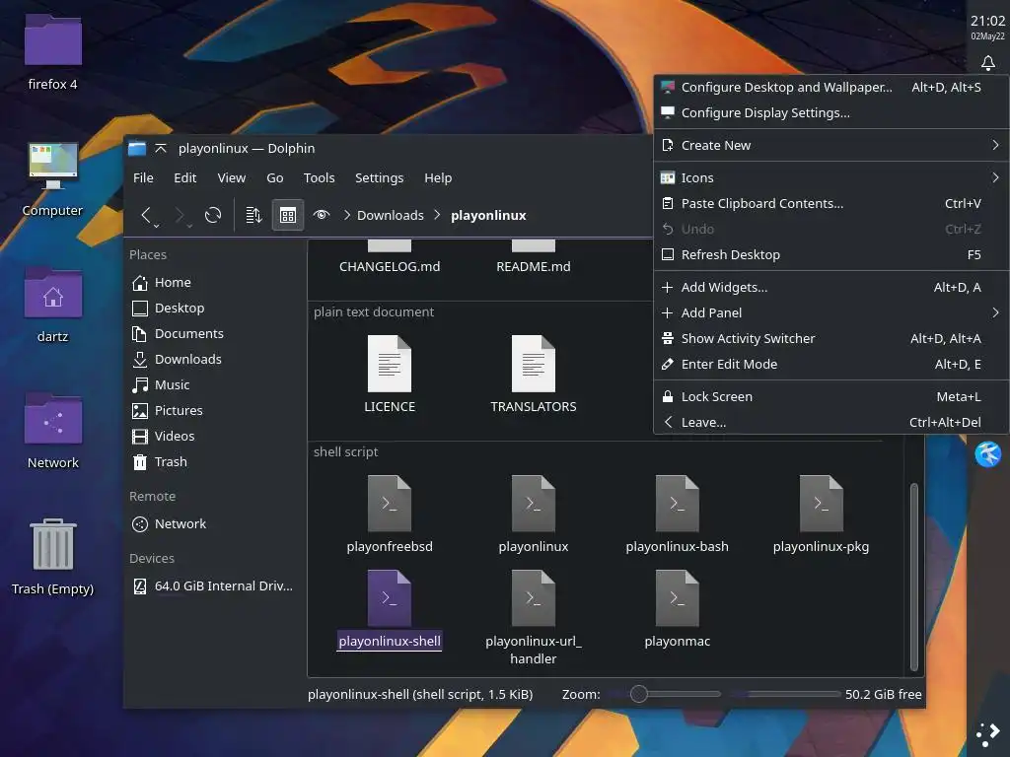Open Documents in Places sidebar
This screenshot has height=757, width=1010.
click(215, 333)
